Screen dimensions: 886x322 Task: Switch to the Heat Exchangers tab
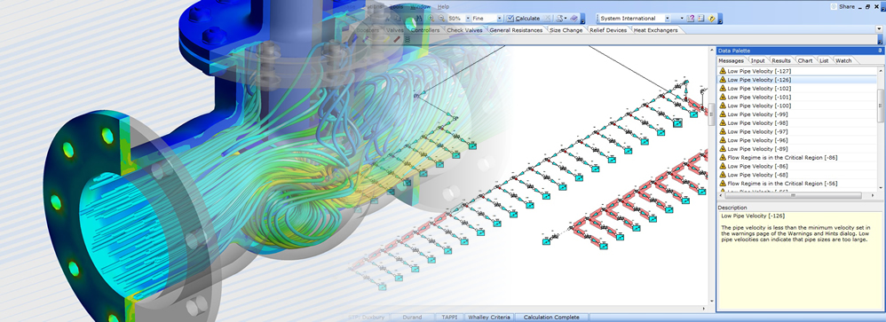click(x=655, y=30)
